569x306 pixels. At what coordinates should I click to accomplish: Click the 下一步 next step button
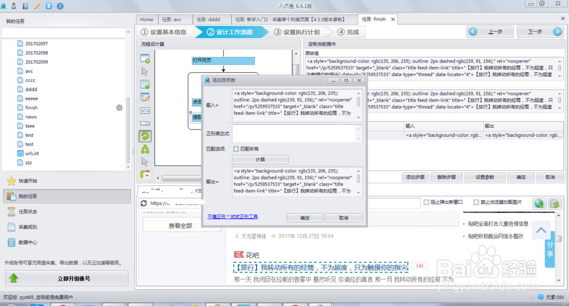coord(540,32)
